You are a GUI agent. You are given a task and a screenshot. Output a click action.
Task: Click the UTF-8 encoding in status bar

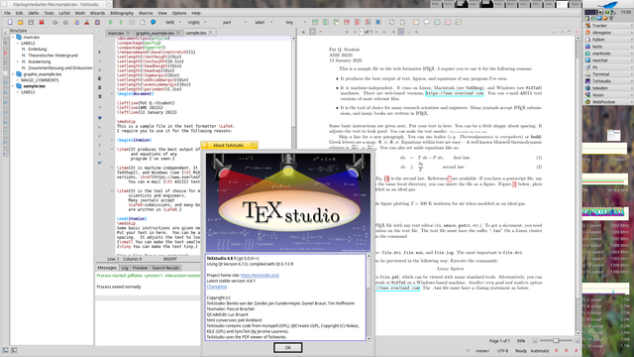coord(502,350)
